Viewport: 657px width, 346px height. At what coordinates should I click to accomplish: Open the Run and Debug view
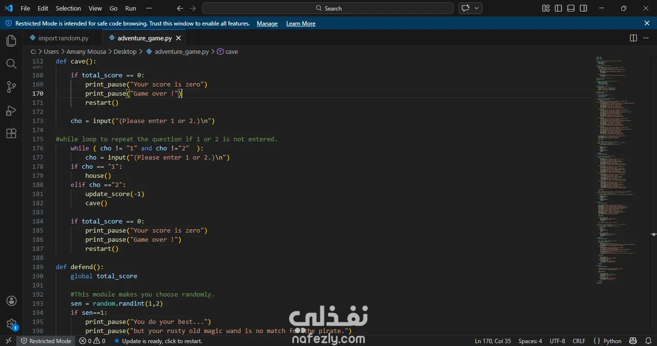(x=11, y=111)
